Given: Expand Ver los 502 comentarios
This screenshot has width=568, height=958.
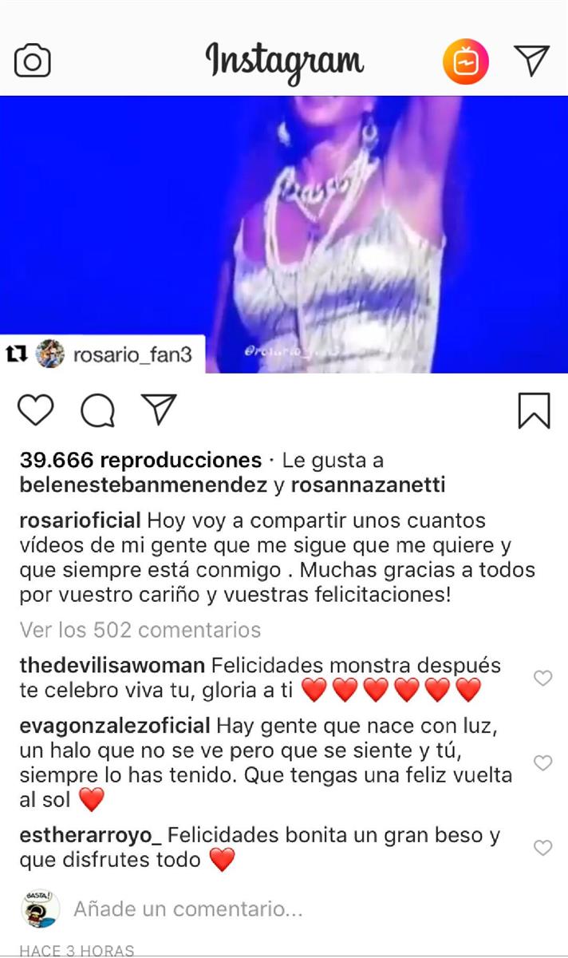Looking at the screenshot, I should (140, 630).
